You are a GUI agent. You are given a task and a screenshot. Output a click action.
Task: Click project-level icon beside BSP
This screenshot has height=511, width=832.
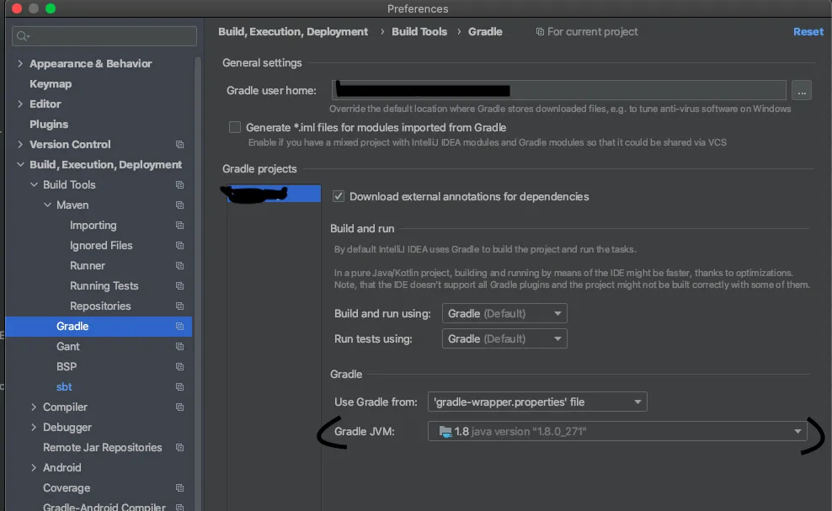tap(180, 367)
